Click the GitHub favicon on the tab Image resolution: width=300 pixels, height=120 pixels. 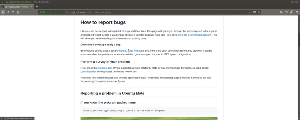pyautogui.click(x=2, y=6)
